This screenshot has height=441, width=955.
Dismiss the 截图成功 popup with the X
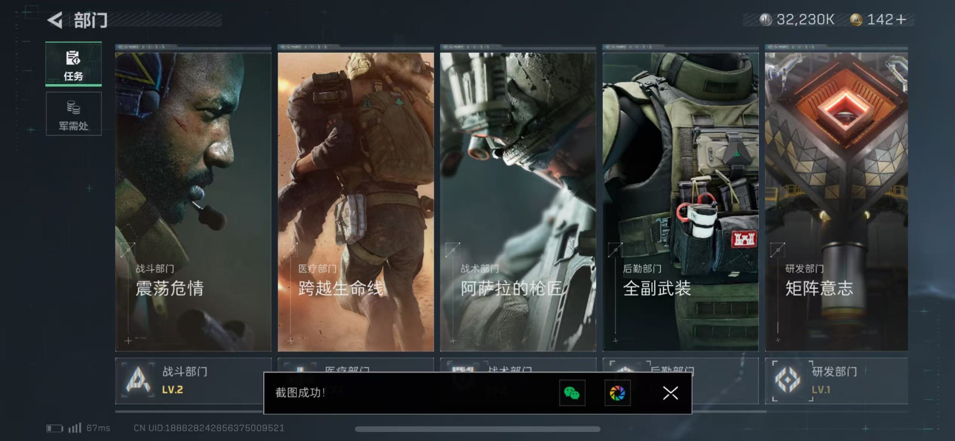pyautogui.click(x=670, y=393)
